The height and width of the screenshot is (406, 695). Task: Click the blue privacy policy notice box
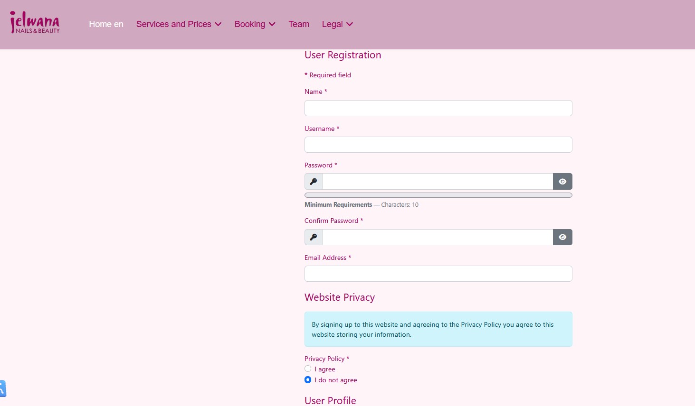[x=438, y=329]
